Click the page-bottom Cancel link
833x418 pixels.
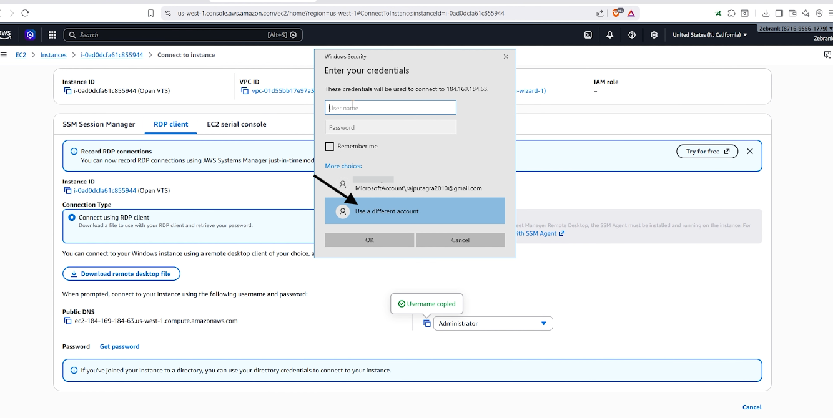click(752, 407)
